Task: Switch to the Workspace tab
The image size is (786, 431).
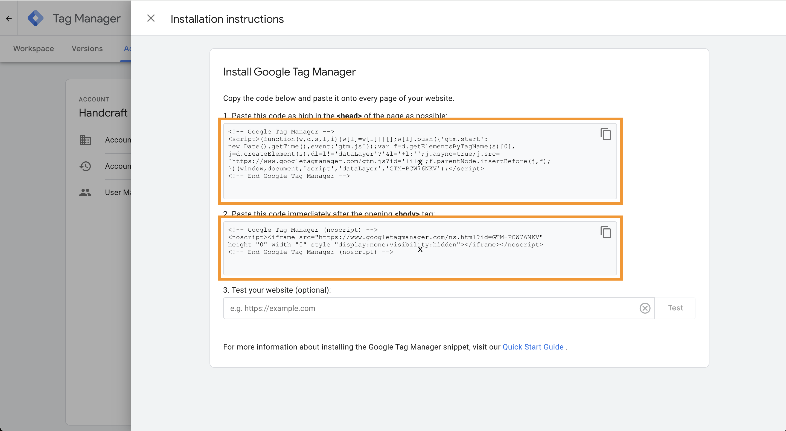Action: [x=34, y=48]
